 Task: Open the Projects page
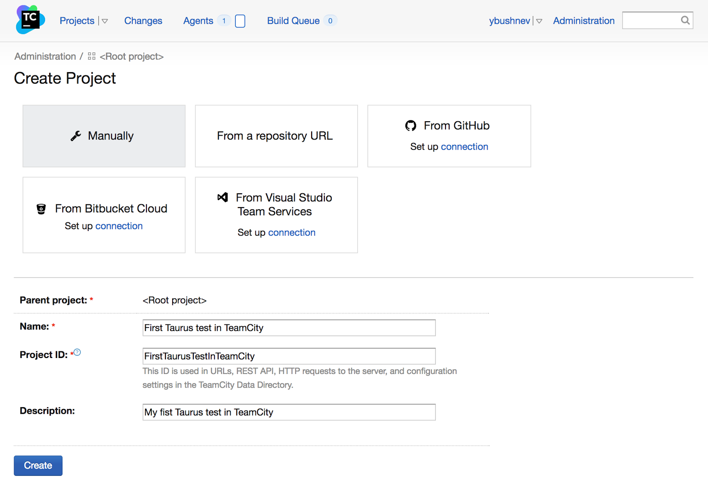coord(77,21)
